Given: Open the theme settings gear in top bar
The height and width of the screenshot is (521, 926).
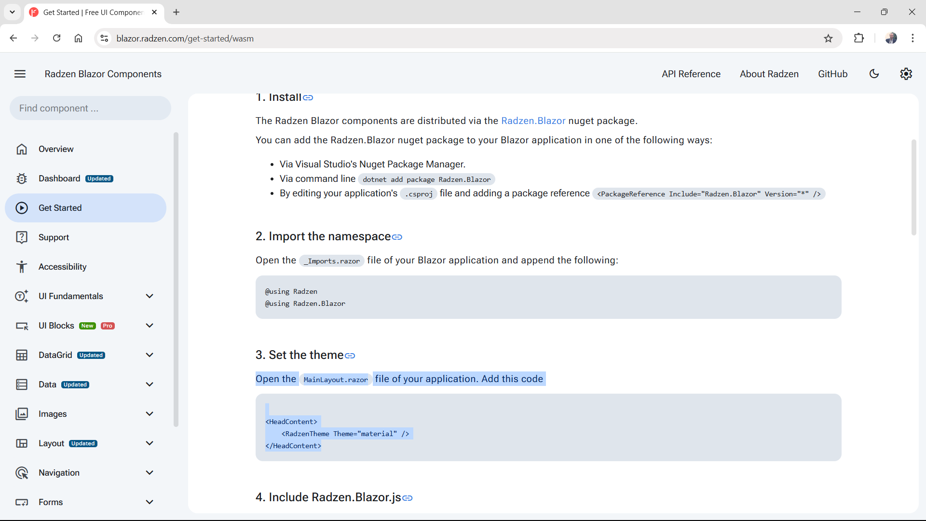Looking at the screenshot, I should [x=906, y=74].
